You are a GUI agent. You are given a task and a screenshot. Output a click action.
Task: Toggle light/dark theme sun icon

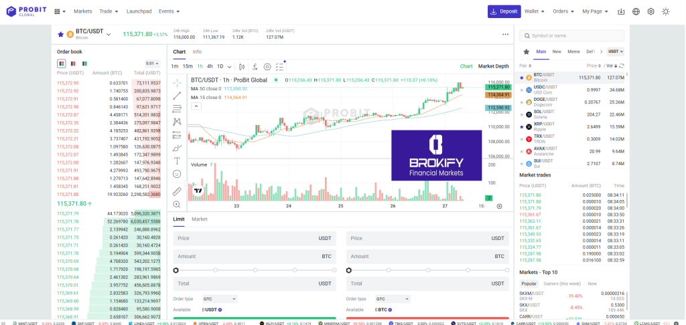pos(666,11)
